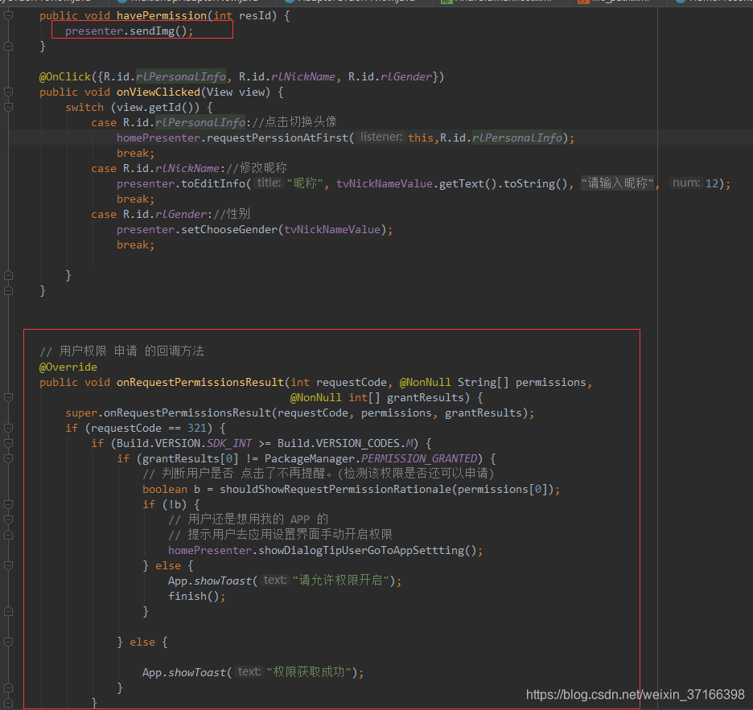Click the SDK_INT constant
Image resolution: width=753 pixels, height=710 pixels.
[x=229, y=444]
